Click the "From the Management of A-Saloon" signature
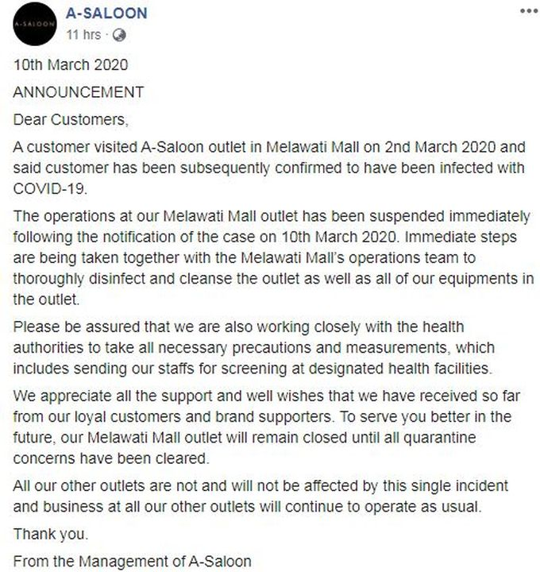 [133, 562]
